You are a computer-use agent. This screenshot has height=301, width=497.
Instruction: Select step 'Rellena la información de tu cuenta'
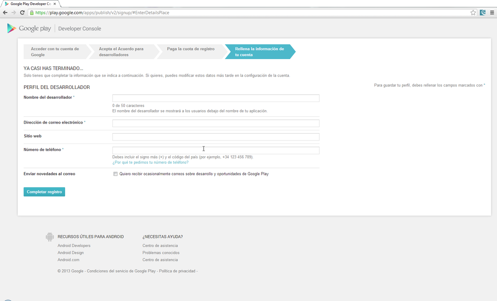260,51
